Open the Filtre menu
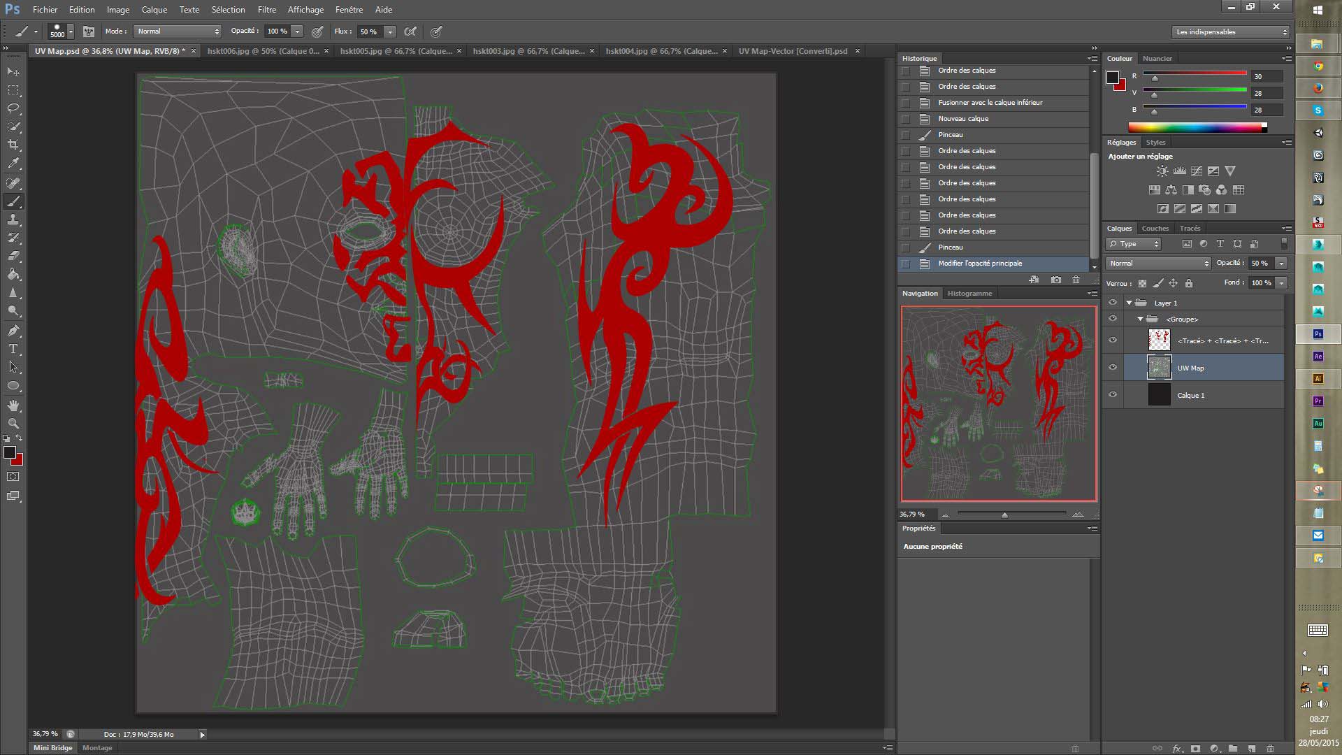The width and height of the screenshot is (1342, 755). (x=266, y=10)
